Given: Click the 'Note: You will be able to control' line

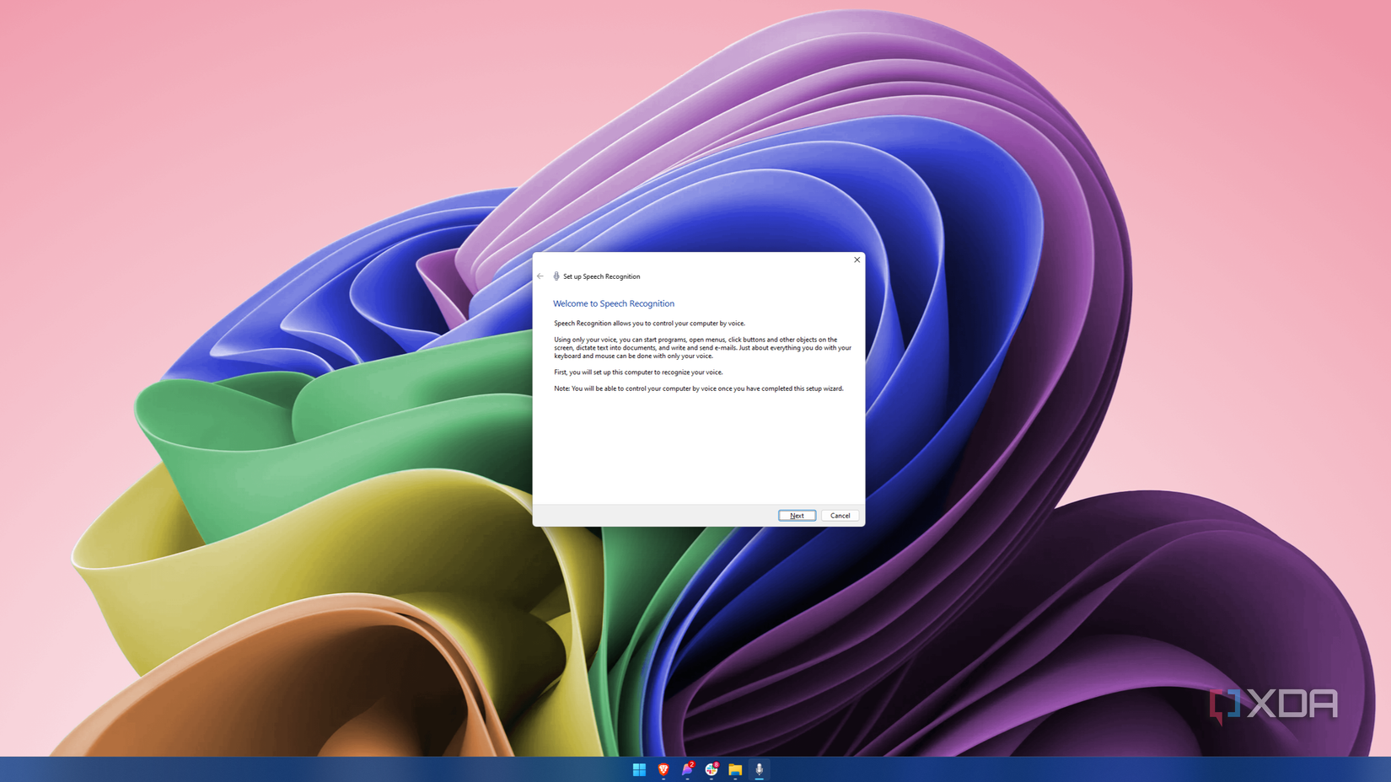Looking at the screenshot, I should [x=699, y=388].
